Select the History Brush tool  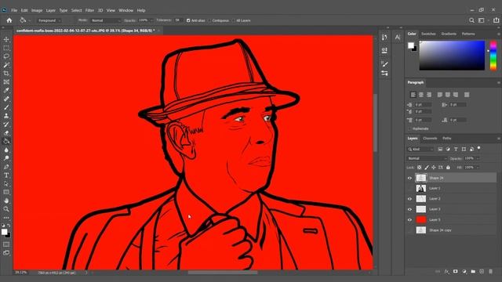6,124
